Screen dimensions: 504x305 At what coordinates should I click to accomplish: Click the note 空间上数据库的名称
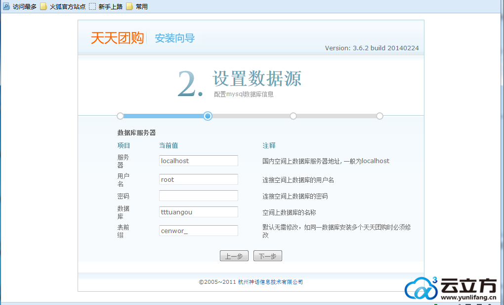point(289,212)
